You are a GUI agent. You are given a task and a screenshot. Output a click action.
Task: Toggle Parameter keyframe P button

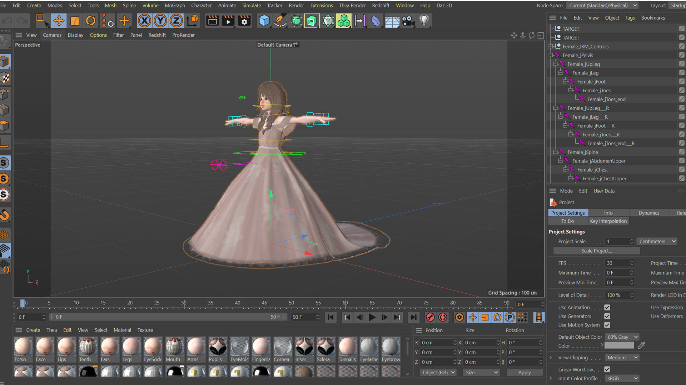coord(510,317)
